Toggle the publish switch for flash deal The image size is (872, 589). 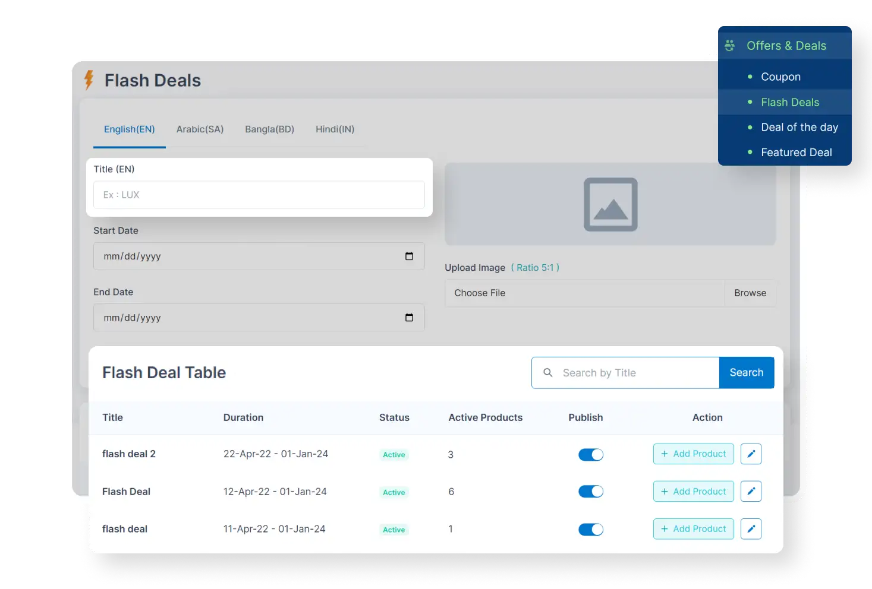point(590,528)
